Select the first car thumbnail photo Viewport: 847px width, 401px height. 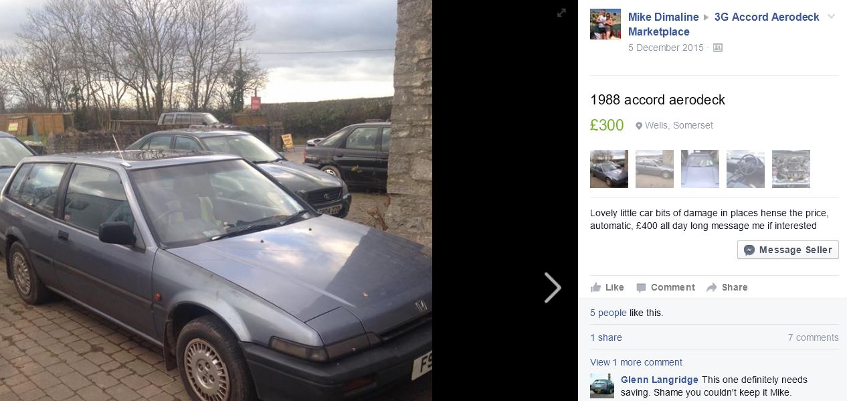(x=609, y=169)
